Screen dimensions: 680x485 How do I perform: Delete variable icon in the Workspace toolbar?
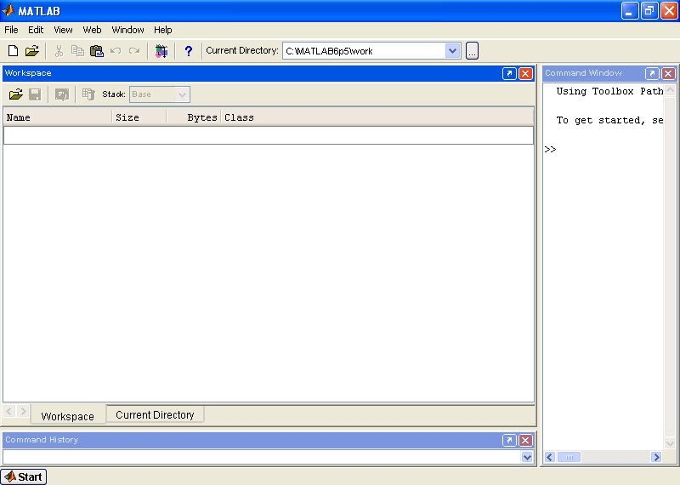click(88, 94)
